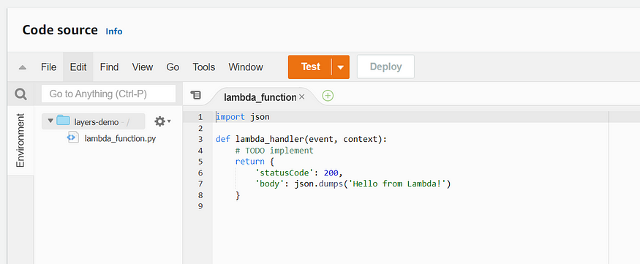Open the Window menu
Screen dimensions: 640x264
[x=246, y=67]
